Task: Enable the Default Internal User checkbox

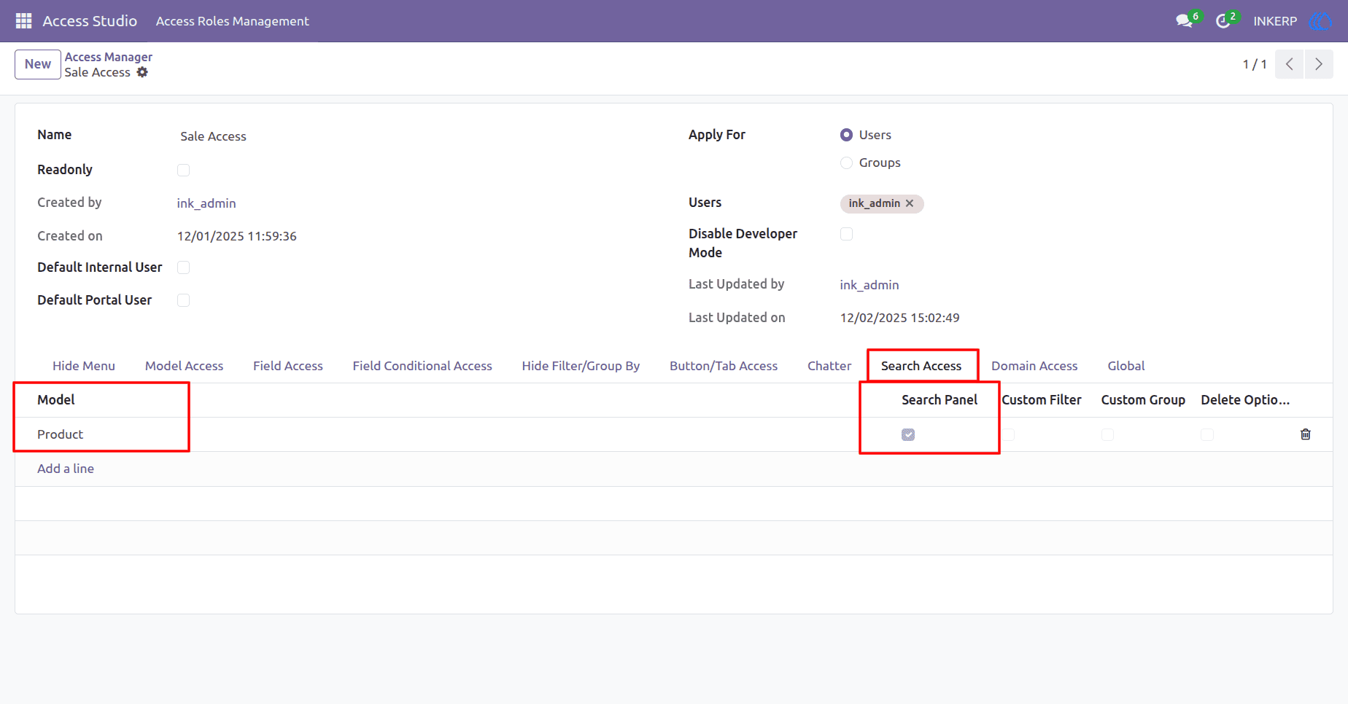Action: pyautogui.click(x=184, y=267)
